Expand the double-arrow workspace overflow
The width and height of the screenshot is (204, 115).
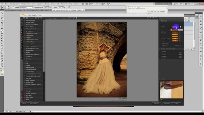pyautogui.click(x=181, y=4)
